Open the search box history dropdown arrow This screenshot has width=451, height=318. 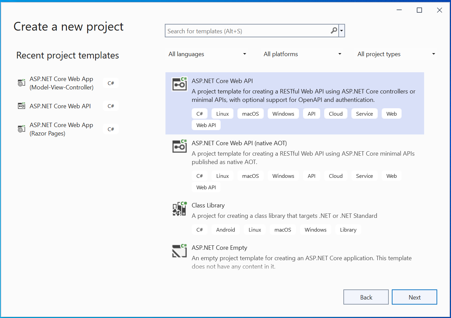(342, 31)
